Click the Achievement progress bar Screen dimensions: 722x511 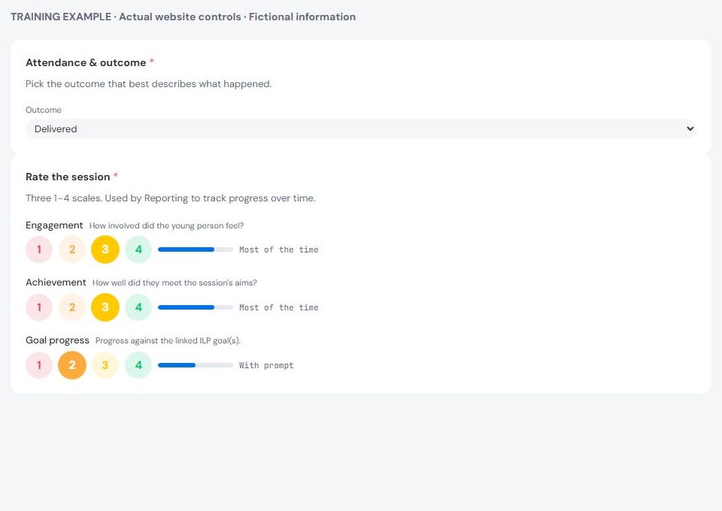[196, 307]
